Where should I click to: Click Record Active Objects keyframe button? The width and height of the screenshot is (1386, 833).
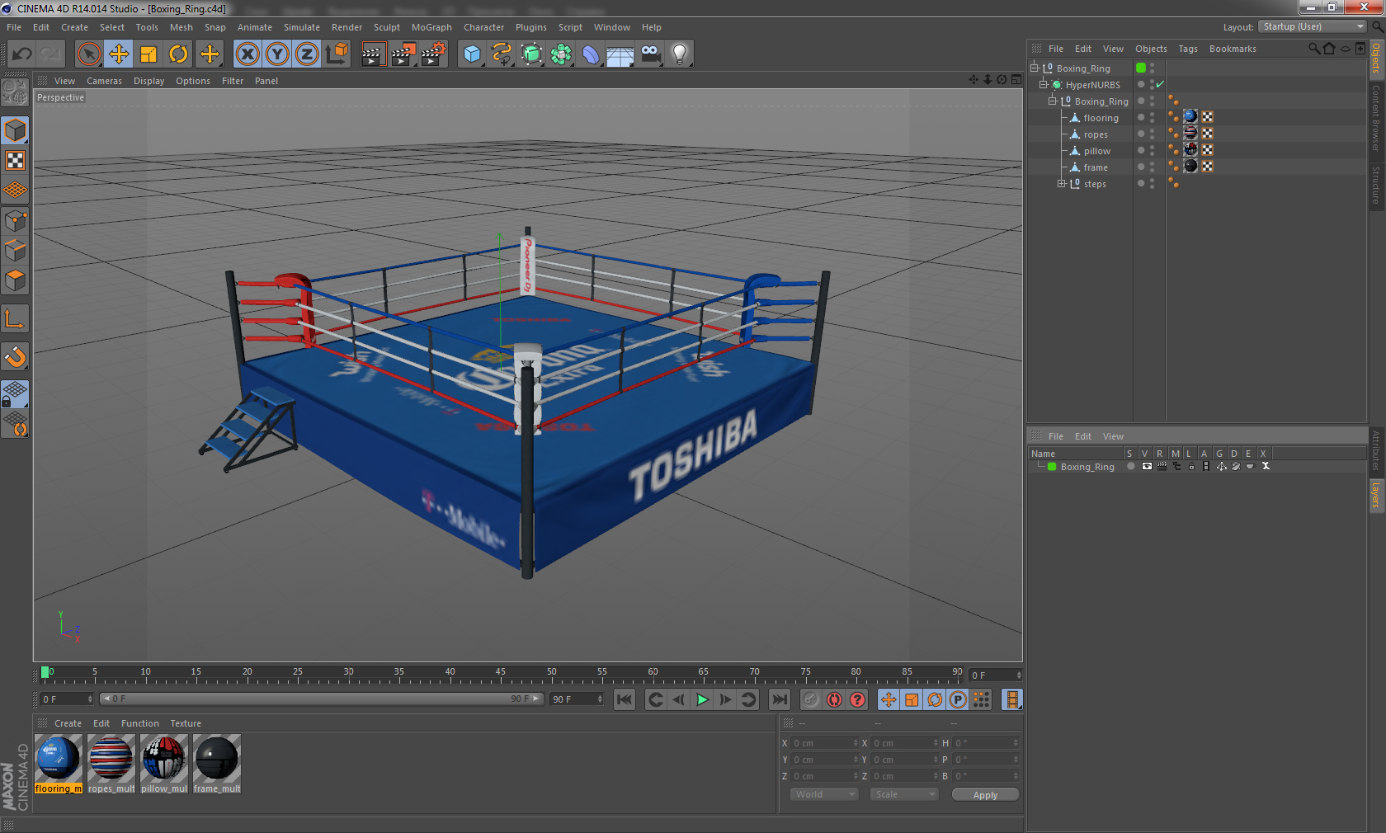point(811,699)
